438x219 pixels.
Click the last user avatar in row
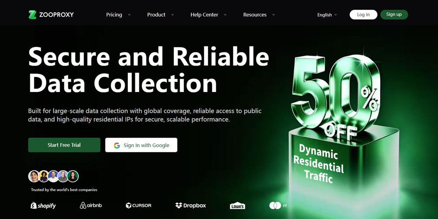click(73, 176)
